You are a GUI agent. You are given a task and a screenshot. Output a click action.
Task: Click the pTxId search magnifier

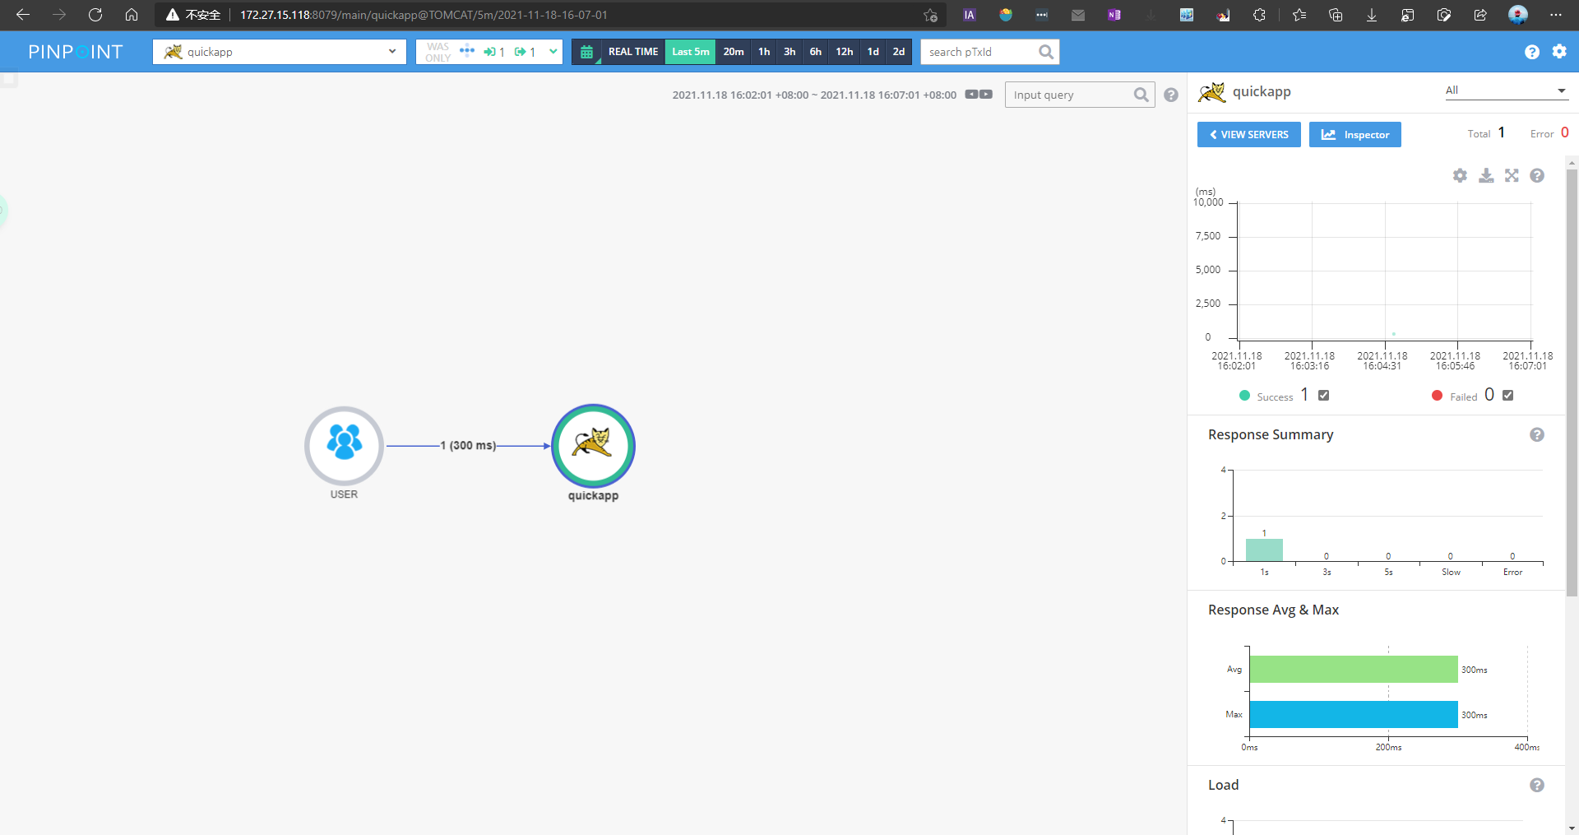pos(1045,52)
